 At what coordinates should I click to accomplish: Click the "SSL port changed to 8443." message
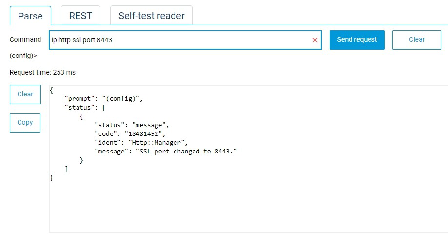[x=188, y=151]
